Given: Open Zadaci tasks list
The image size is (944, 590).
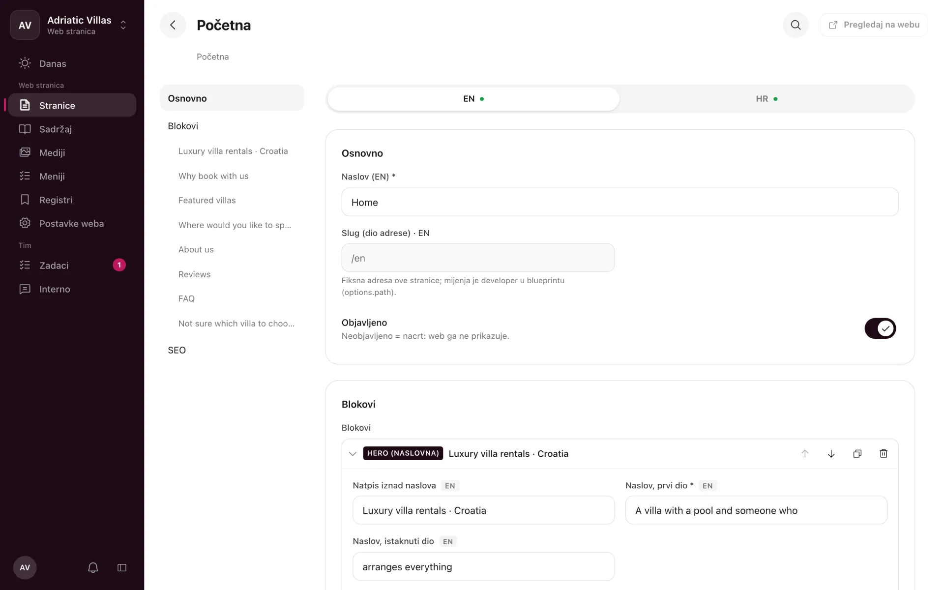Looking at the screenshot, I should click(x=72, y=265).
